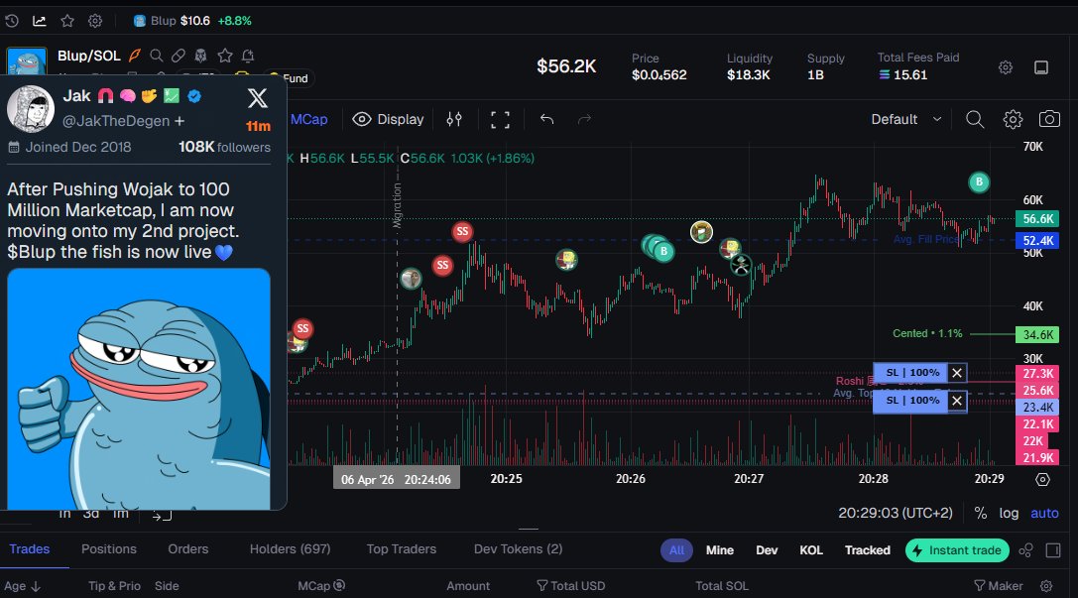Viewport: 1078px width, 598px height.
Task: Set alert with the bell icon
Action: (x=248, y=56)
